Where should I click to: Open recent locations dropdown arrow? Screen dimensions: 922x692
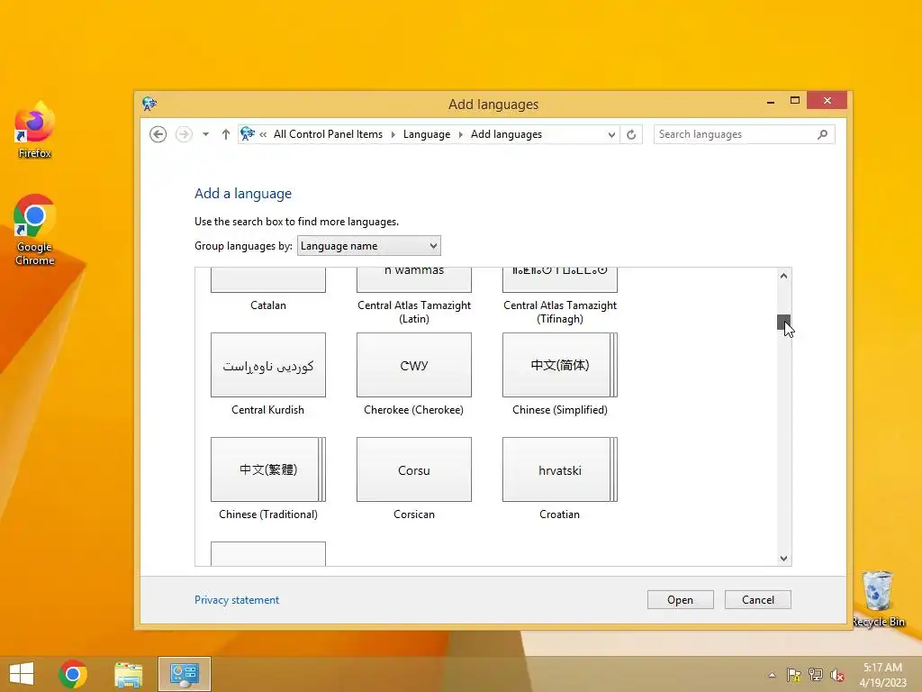click(205, 135)
